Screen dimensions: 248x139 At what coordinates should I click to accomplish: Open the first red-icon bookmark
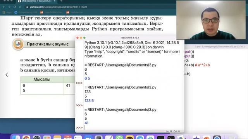(52, 12)
